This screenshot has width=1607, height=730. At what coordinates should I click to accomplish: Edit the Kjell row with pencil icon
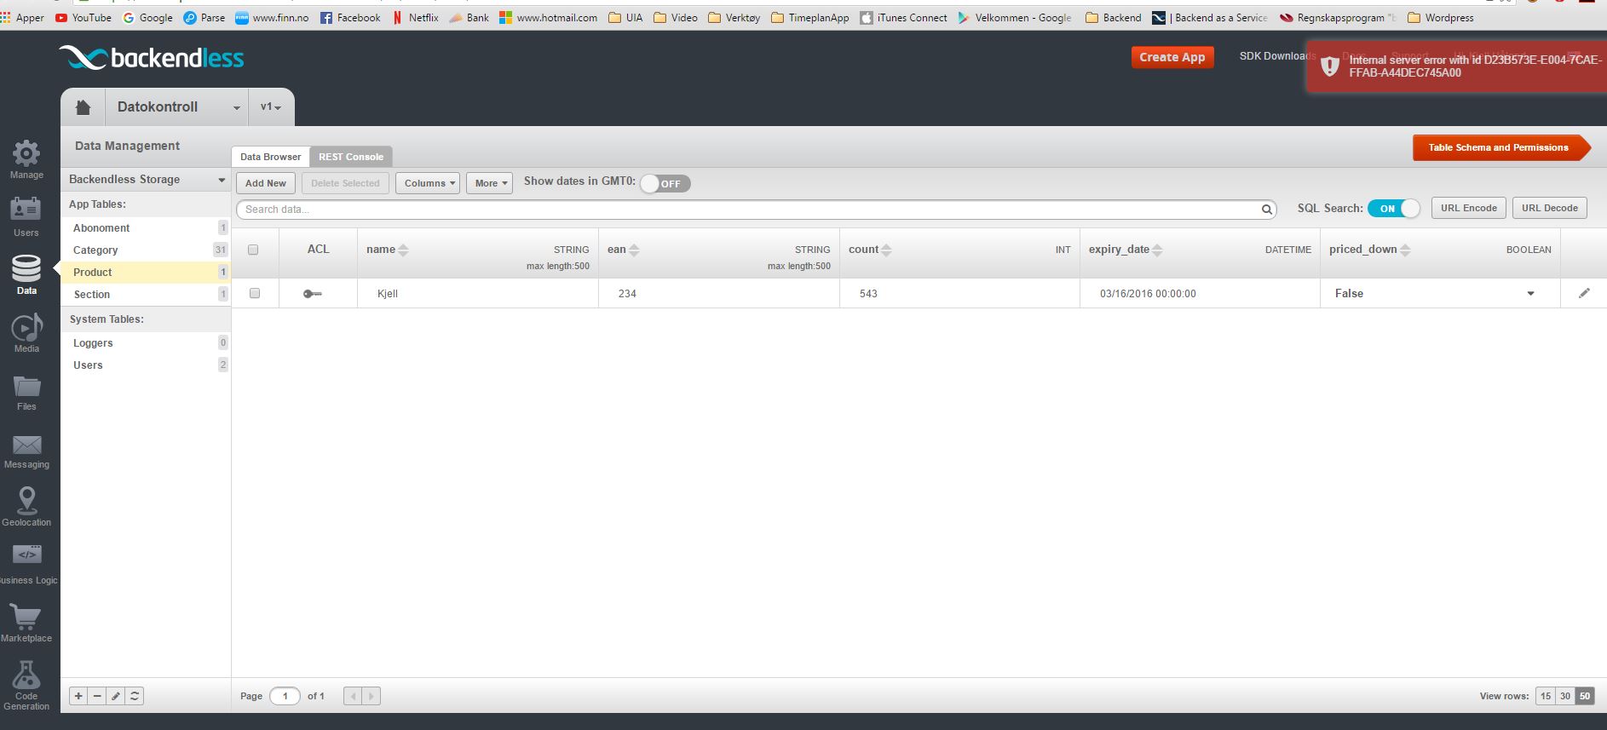pyautogui.click(x=1584, y=293)
